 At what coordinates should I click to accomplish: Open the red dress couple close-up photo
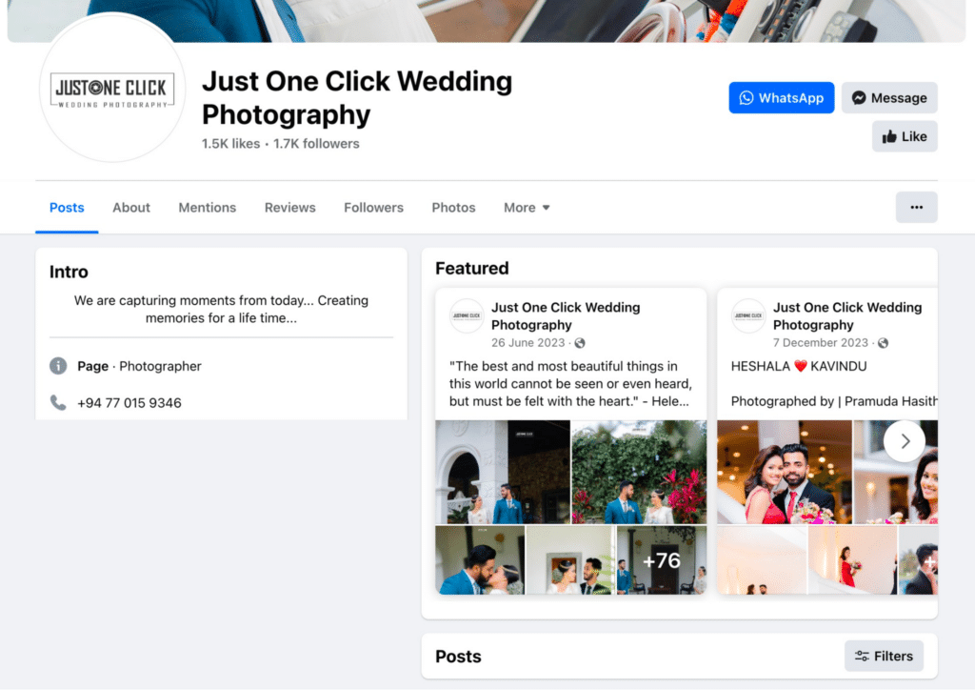[785, 473]
